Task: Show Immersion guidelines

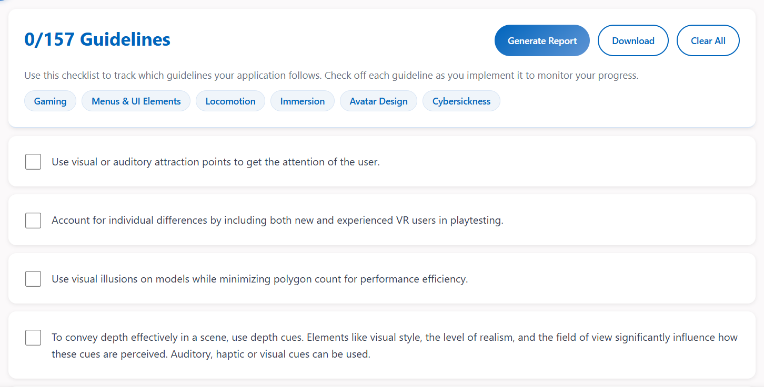Action: 303,101
